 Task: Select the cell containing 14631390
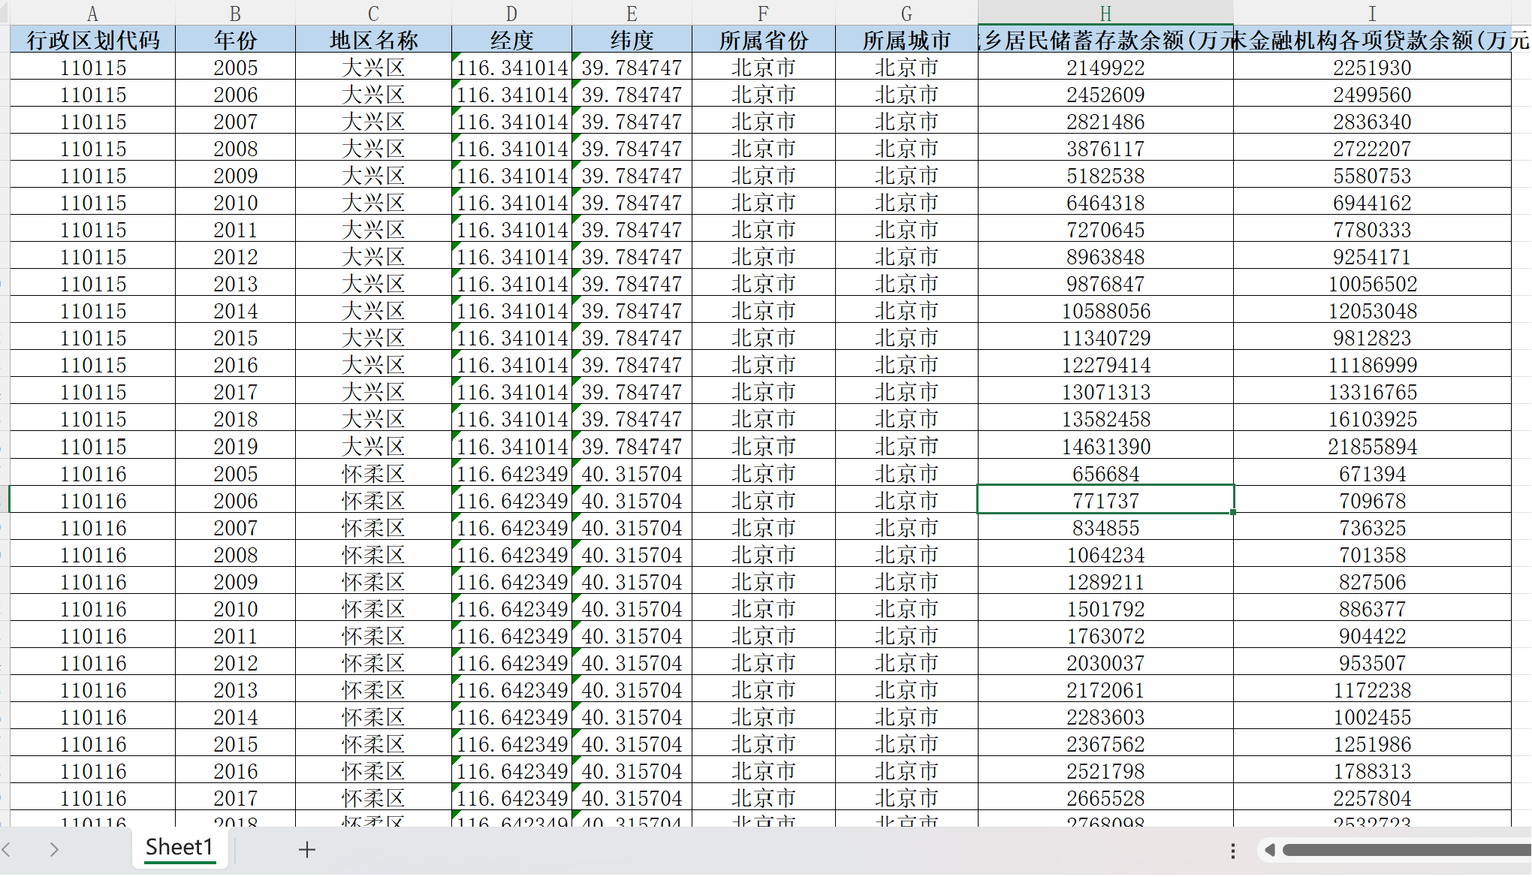click(1105, 447)
